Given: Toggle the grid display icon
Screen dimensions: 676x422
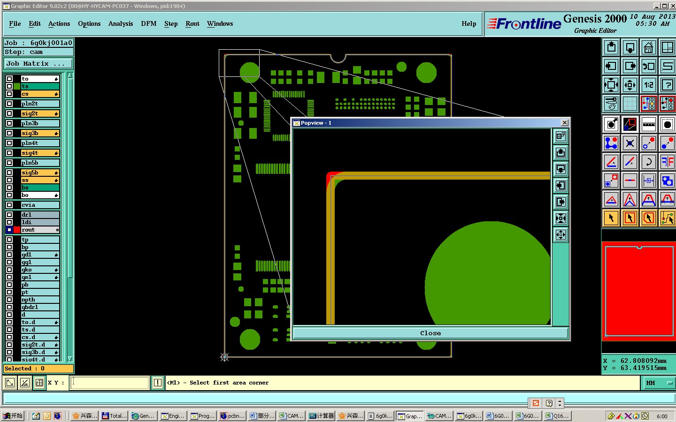Looking at the screenshot, I should pyautogui.click(x=630, y=104).
